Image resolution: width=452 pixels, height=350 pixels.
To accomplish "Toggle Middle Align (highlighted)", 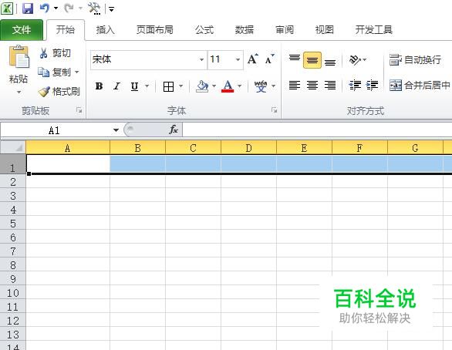I will [312, 60].
